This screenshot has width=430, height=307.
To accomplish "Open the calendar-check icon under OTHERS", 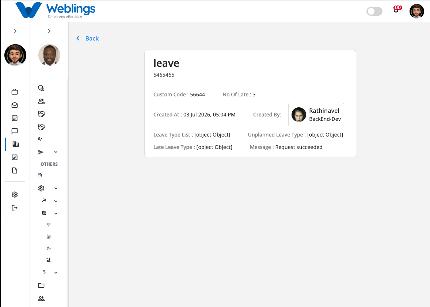I will point(40,175).
